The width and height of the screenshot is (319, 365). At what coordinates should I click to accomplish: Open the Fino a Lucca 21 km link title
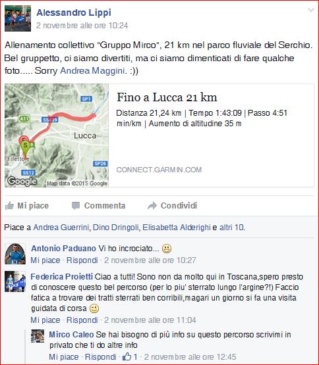click(167, 97)
